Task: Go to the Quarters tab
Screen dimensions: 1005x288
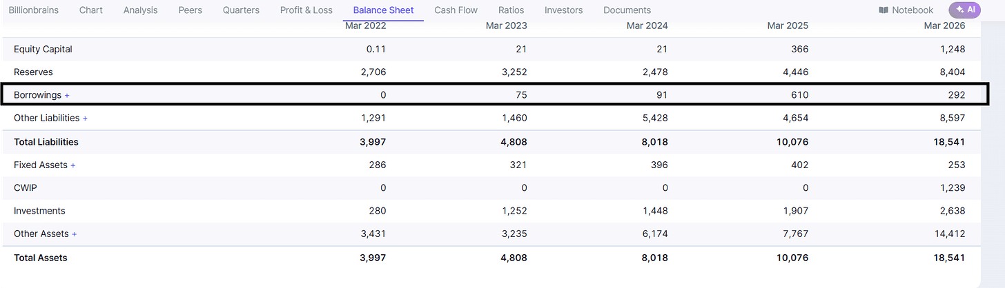Action: point(241,10)
